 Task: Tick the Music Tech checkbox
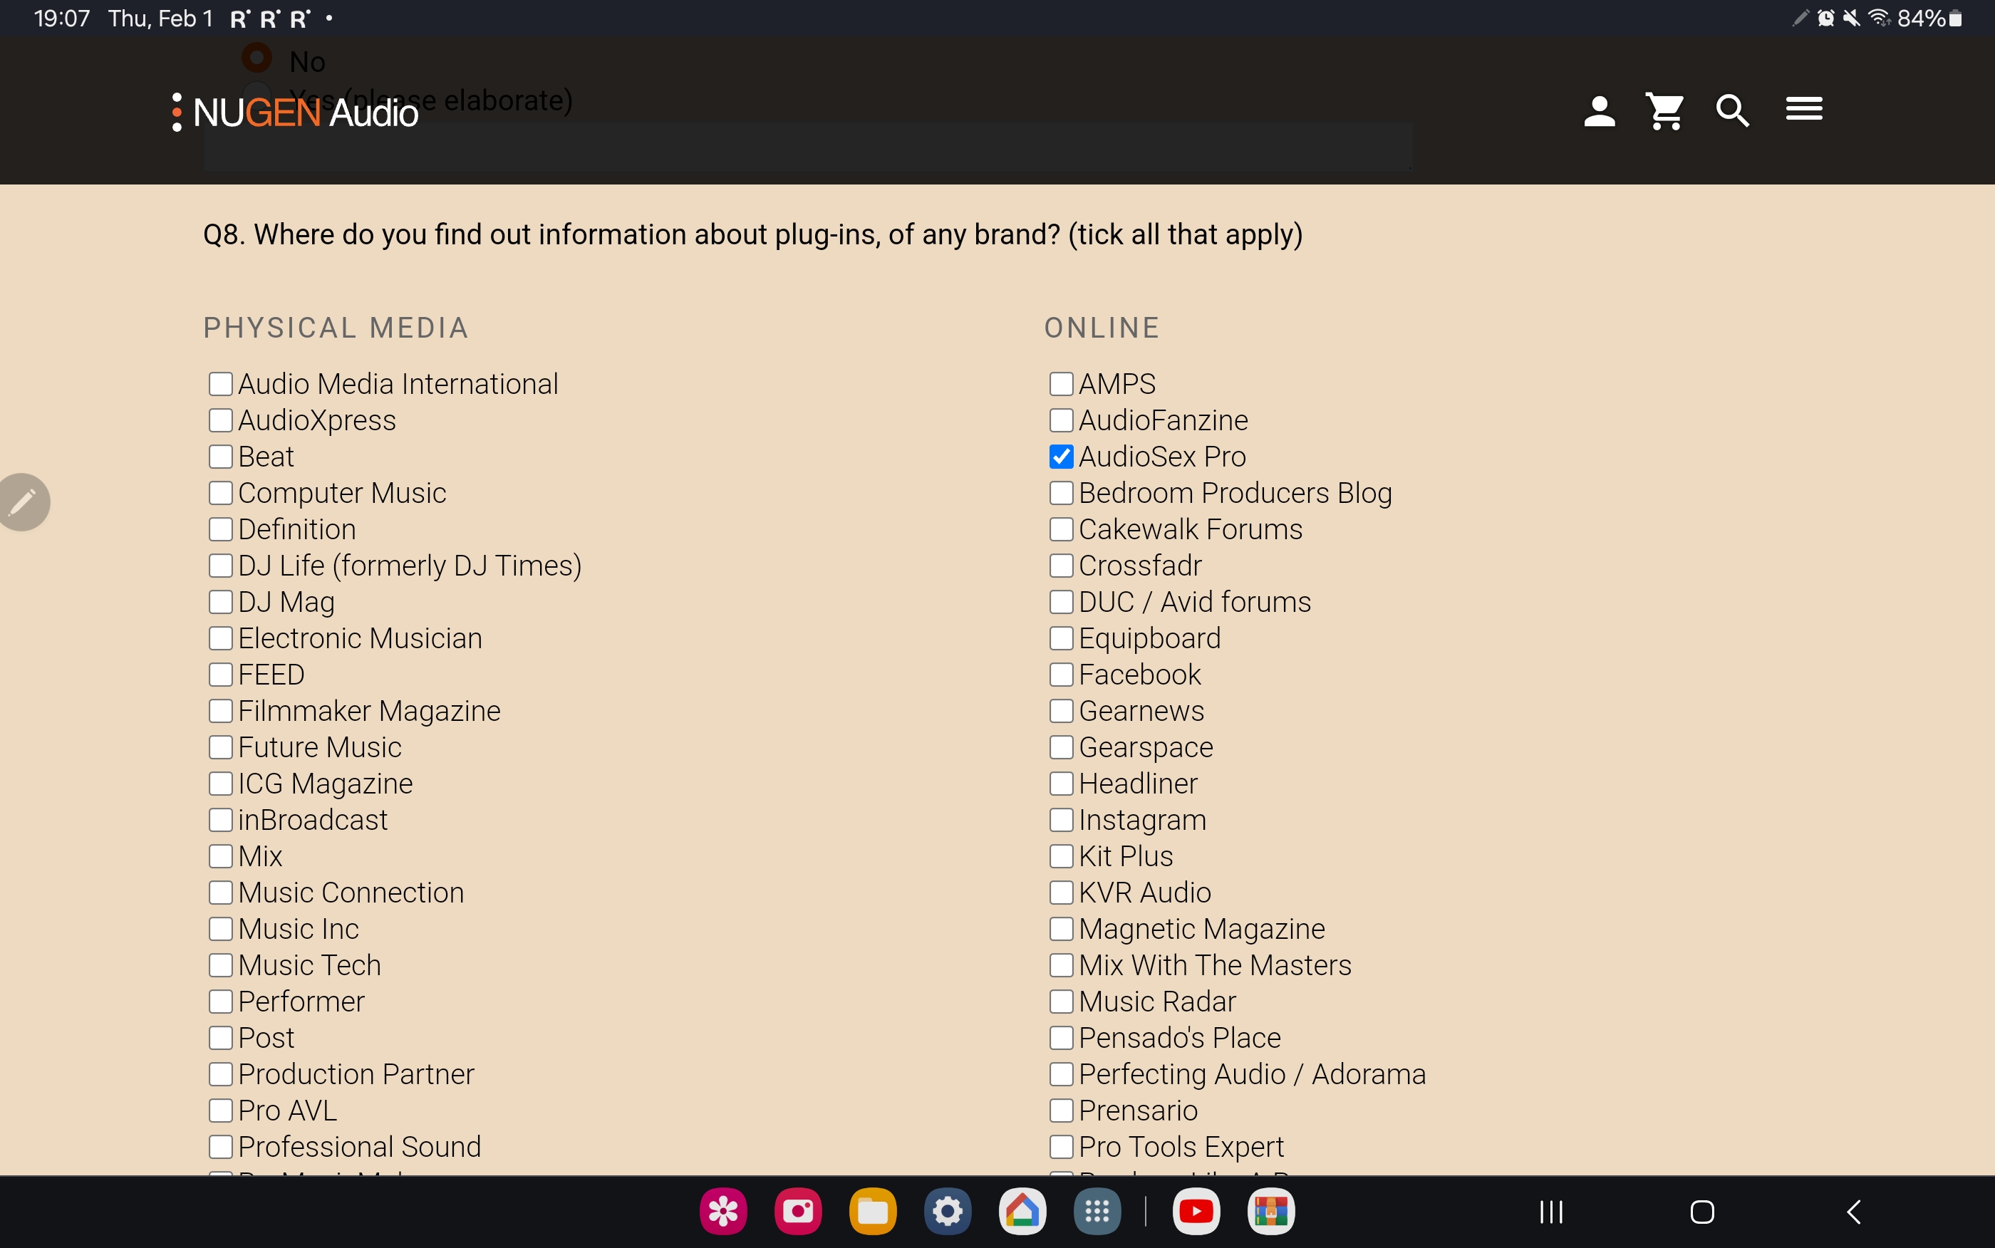220,965
